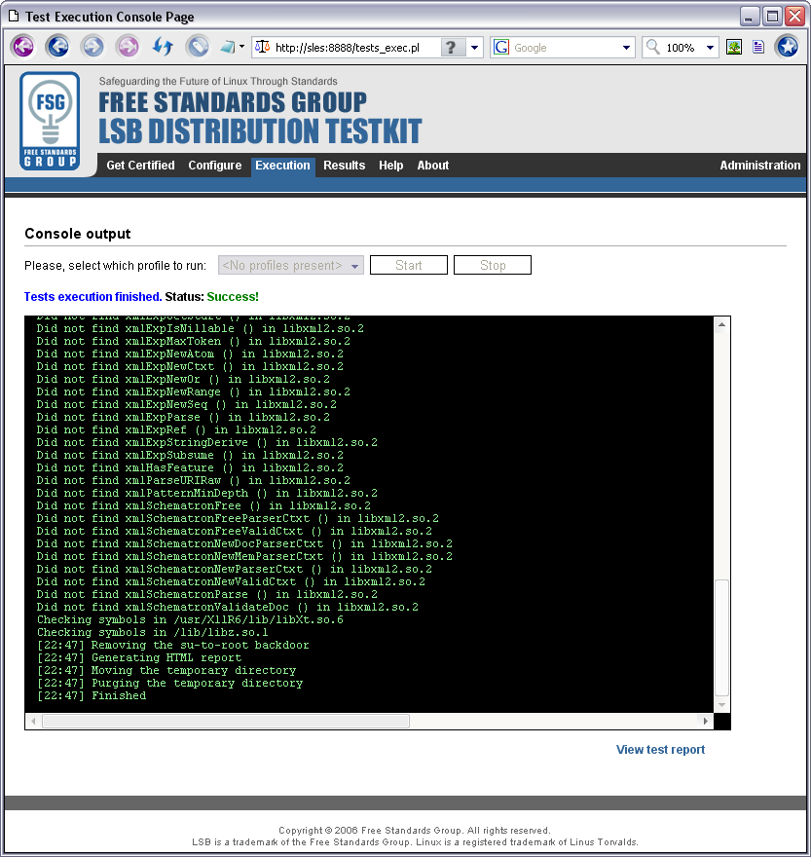The image size is (811, 857).
Task: Click the Google G search engine icon
Action: [x=501, y=48]
